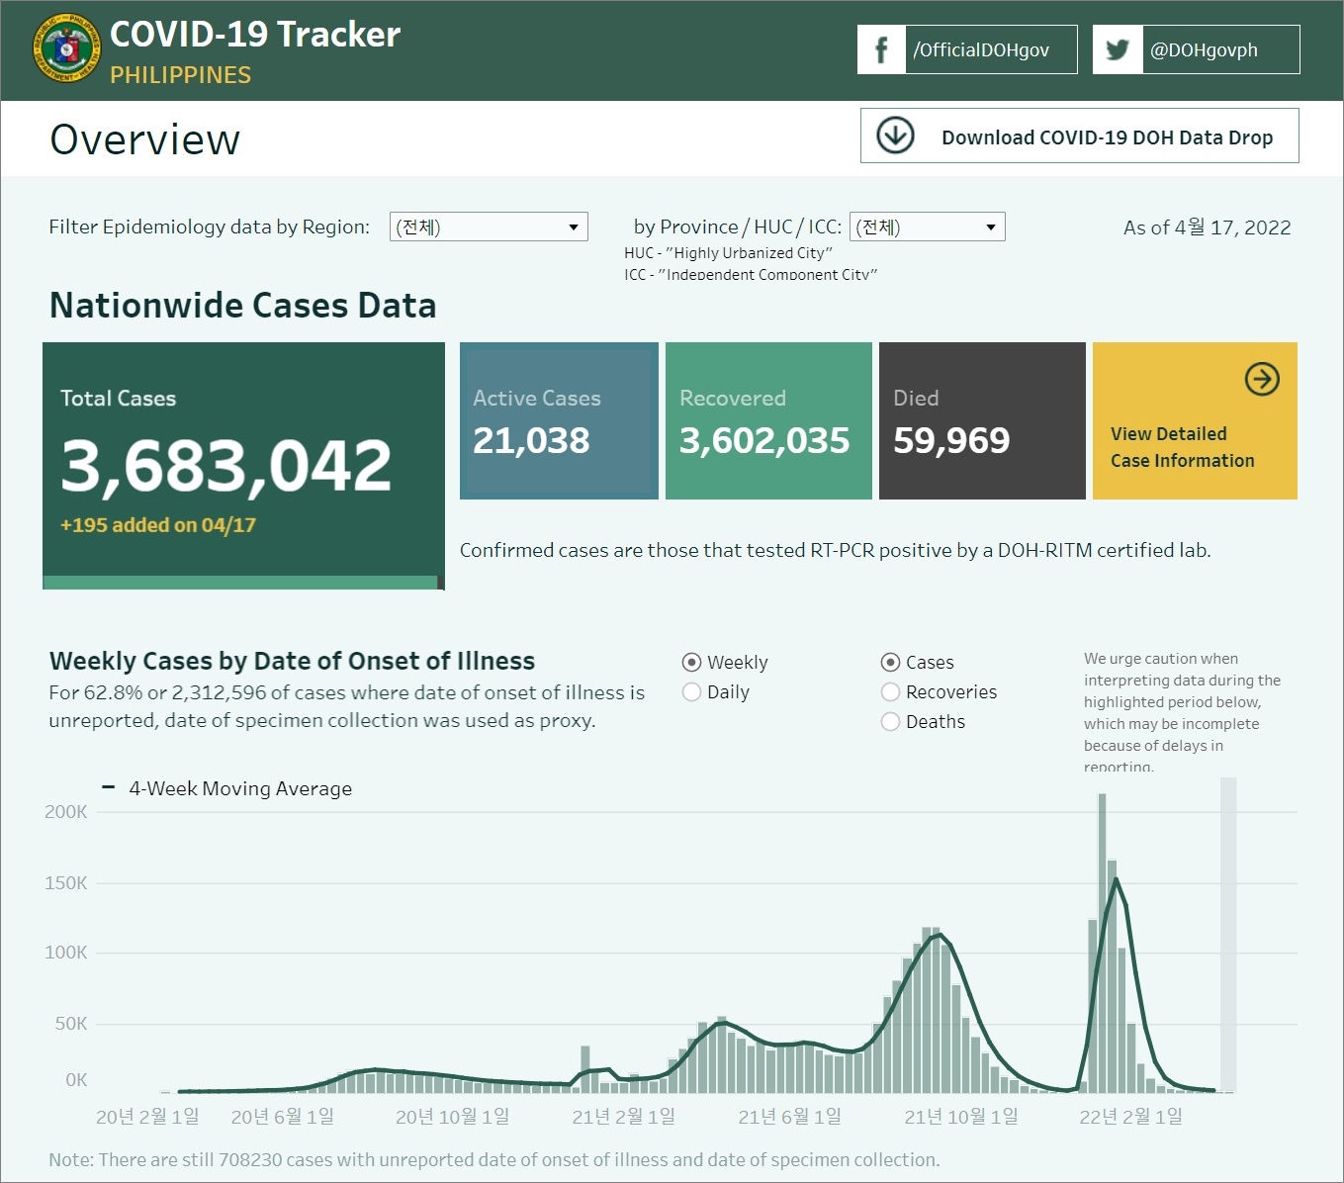This screenshot has height=1183, width=1344.
Task: Open the @DOHgovph Twitter link
Action: (x=1197, y=49)
